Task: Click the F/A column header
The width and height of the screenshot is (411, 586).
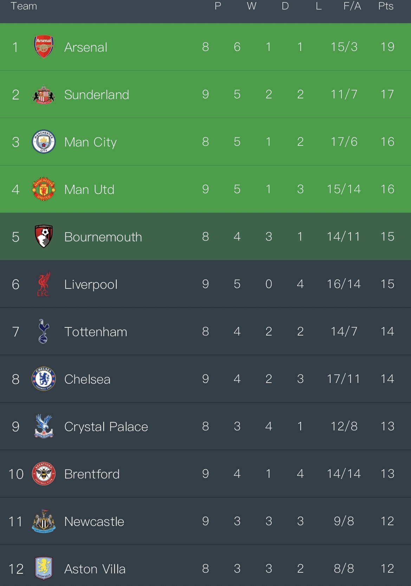Action: click(352, 6)
